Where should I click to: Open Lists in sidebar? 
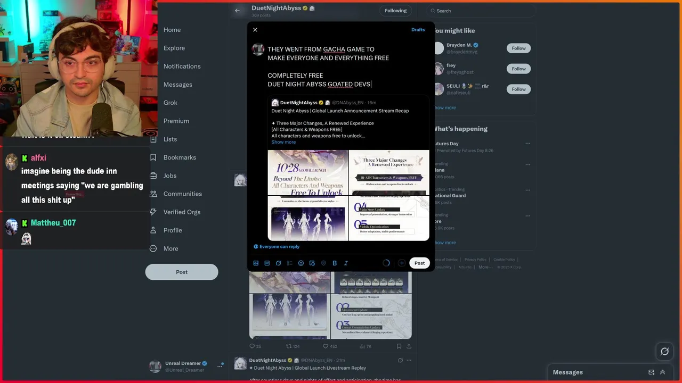coord(170,139)
